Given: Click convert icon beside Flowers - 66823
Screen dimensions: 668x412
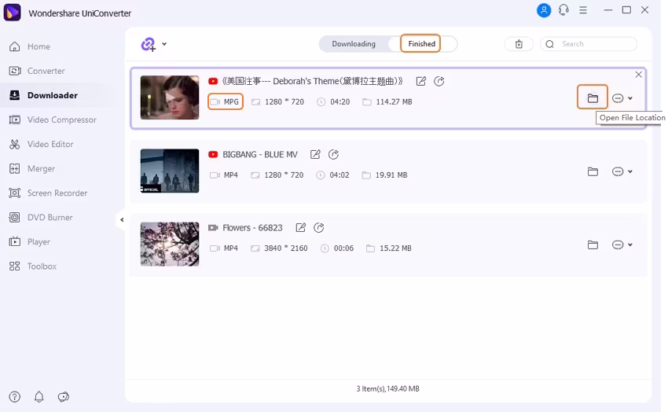Looking at the screenshot, I should click(318, 227).
